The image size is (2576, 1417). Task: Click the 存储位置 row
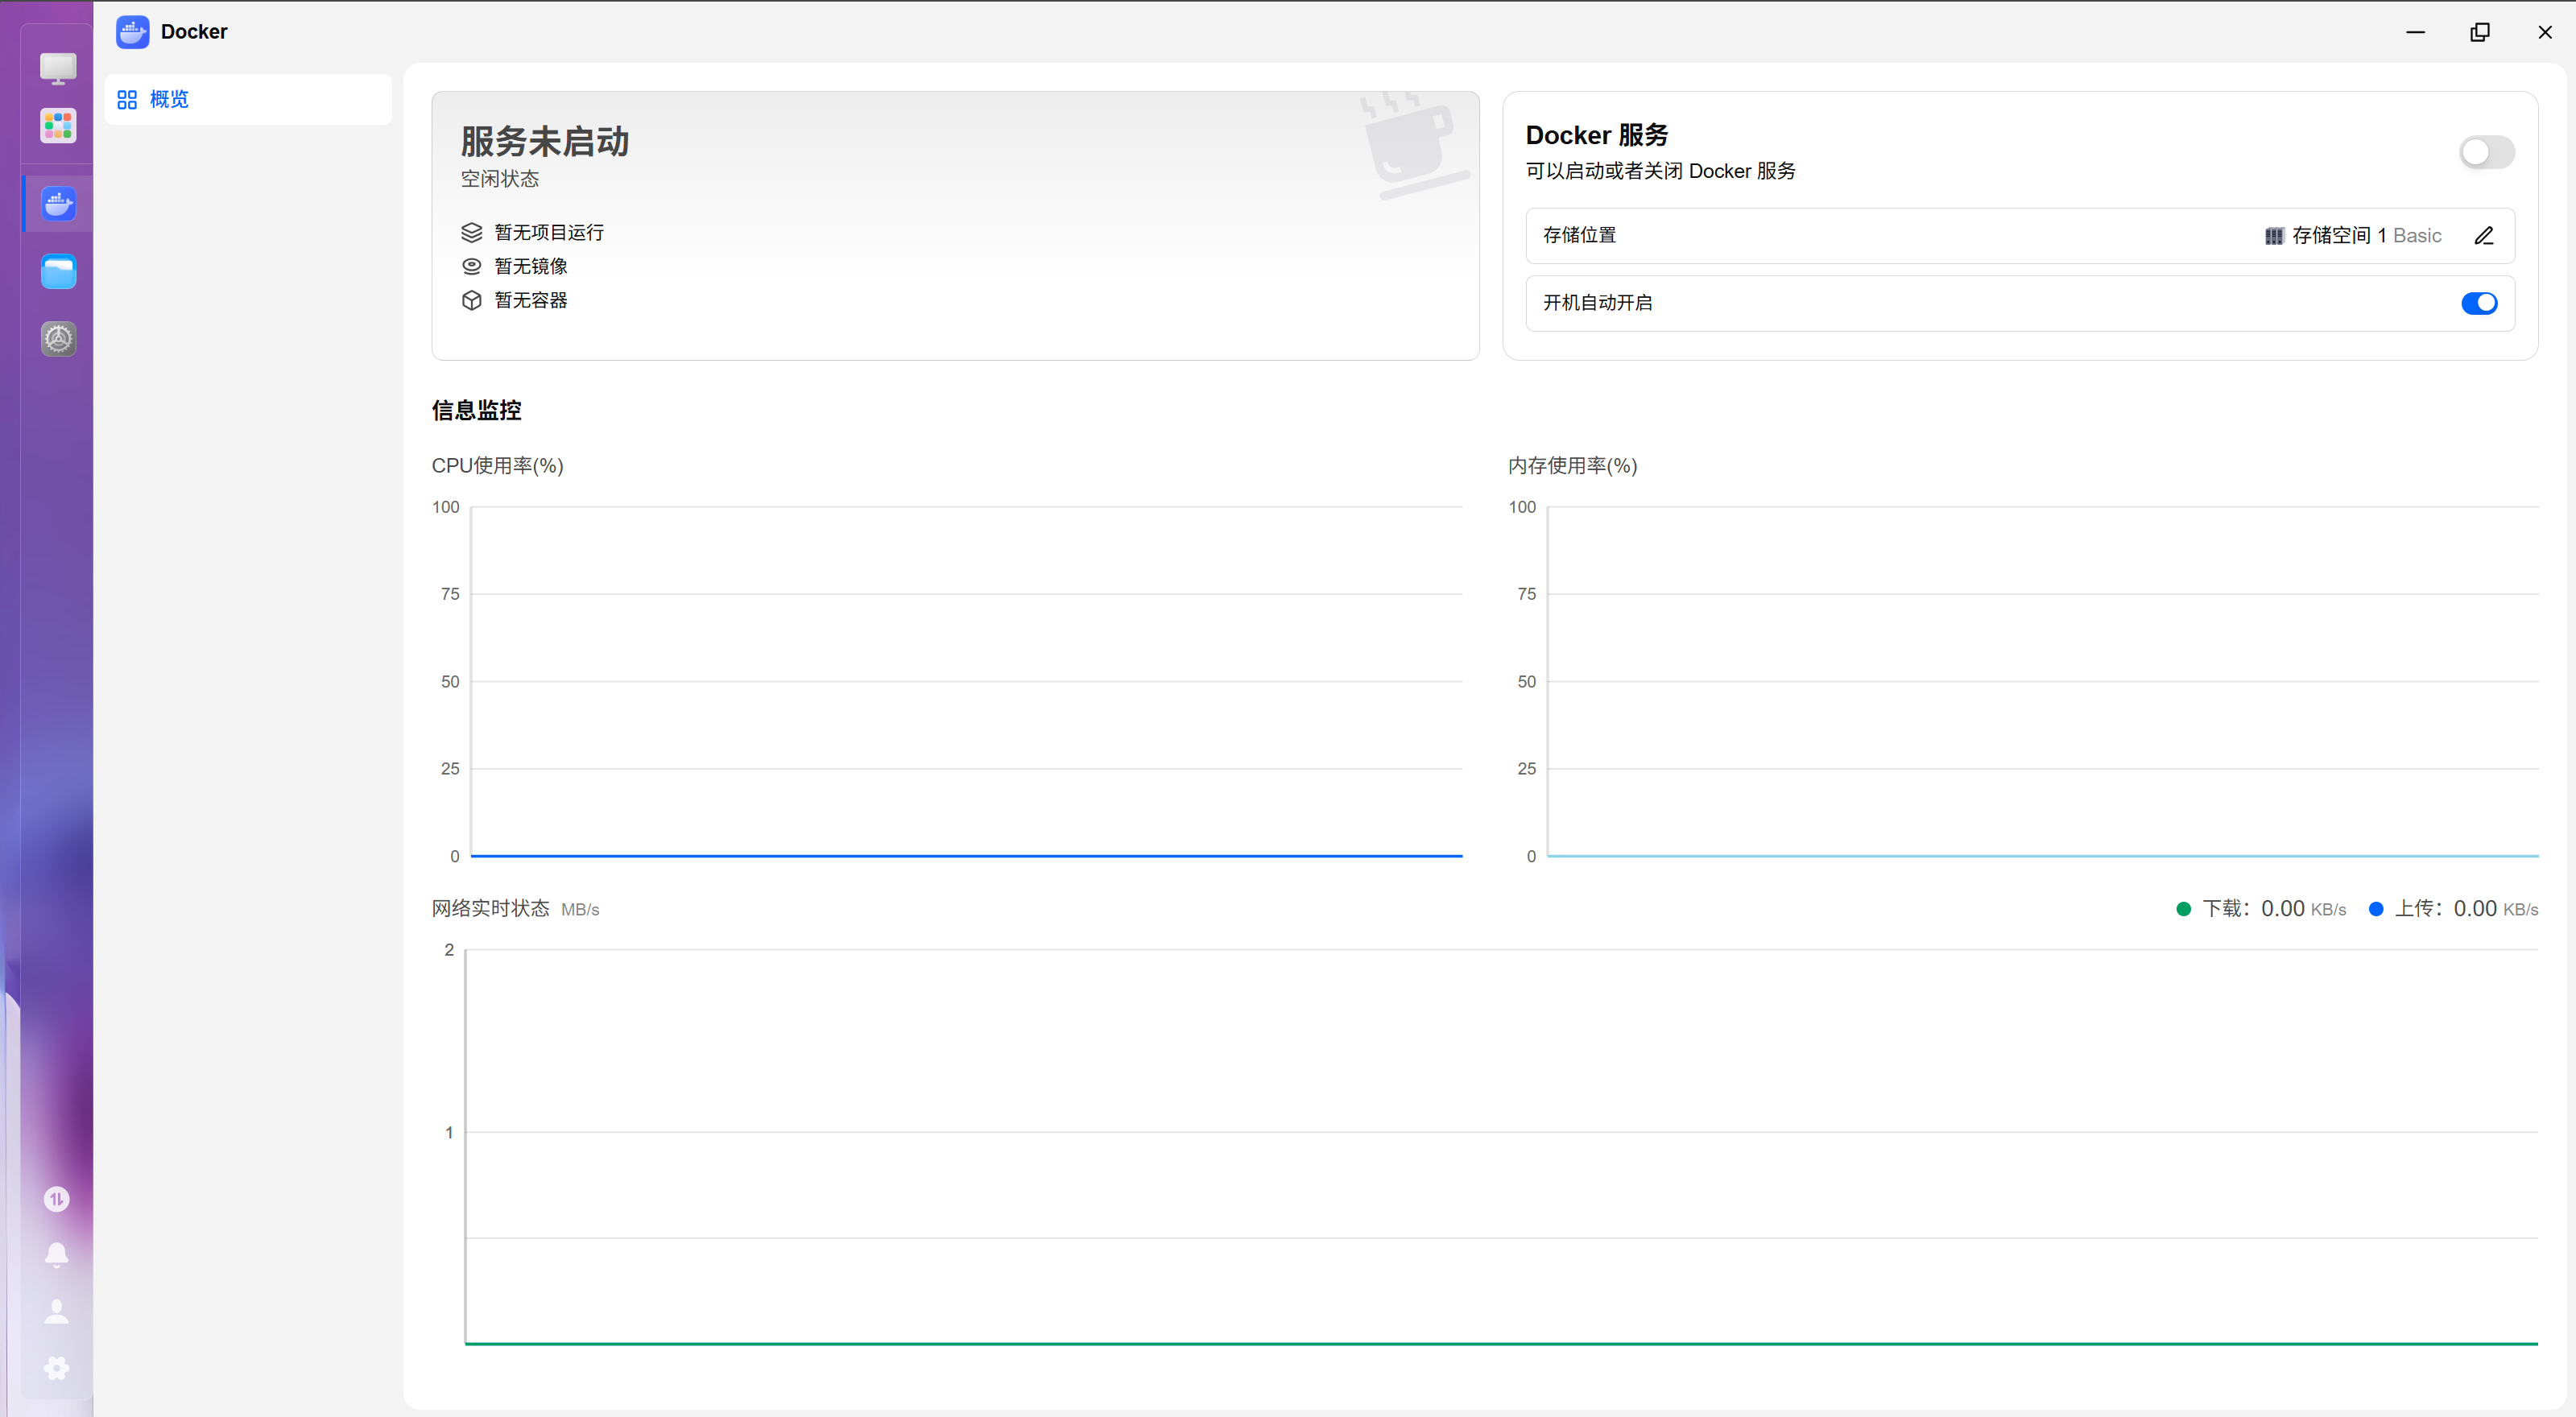pos(2019,236)
